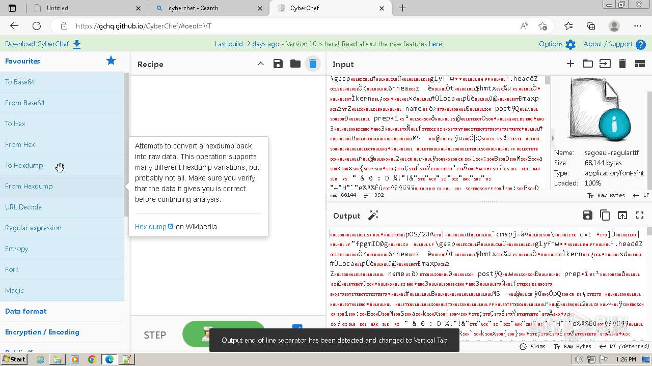
Task: Click the operations list scrollbar
Action: (x=127, y=145)
